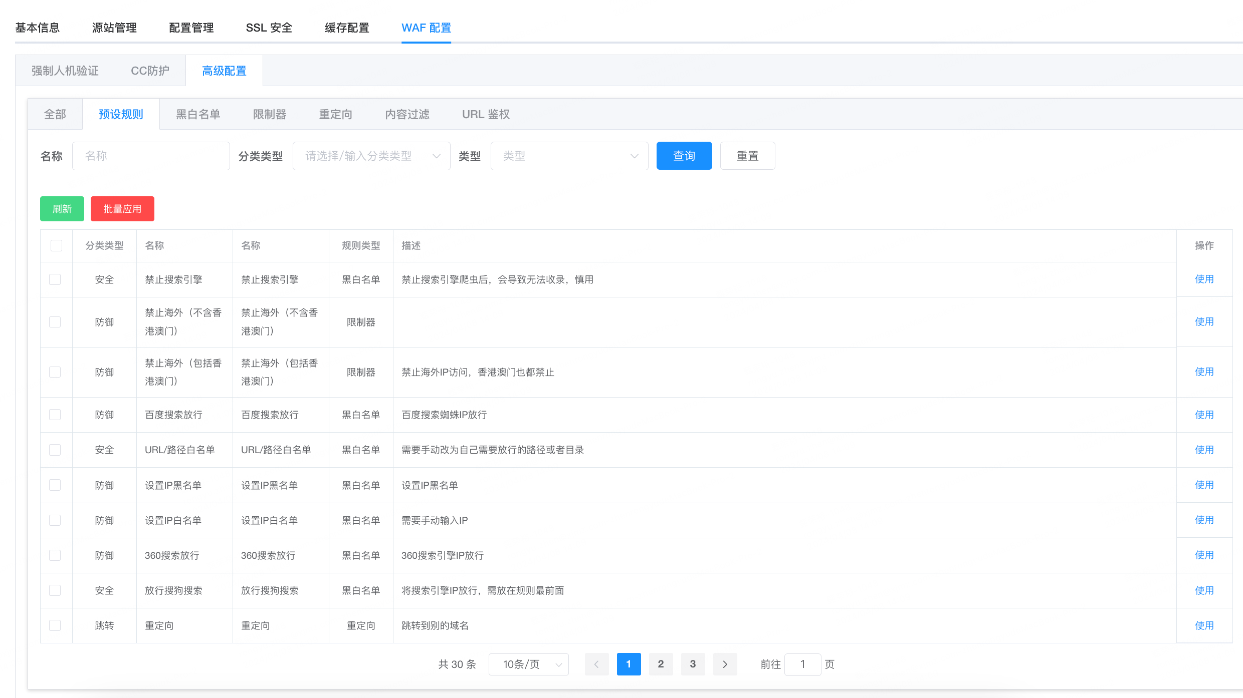Tick the checkbox of the 重定向 row
Screen dimensions: 1243x698
[x=55, y=625]
